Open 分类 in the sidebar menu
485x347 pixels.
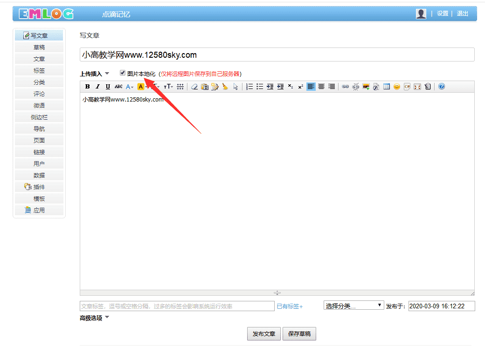(39, 82)
